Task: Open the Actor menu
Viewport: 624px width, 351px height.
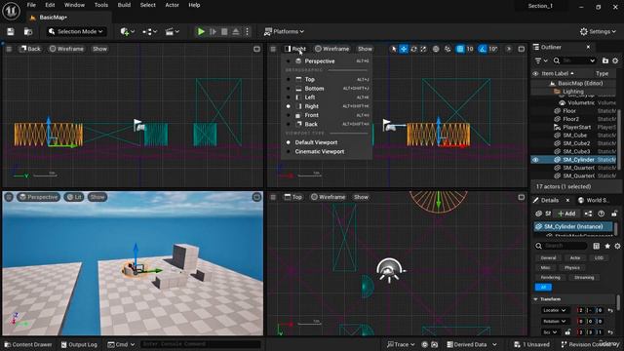Action: [172, 5]
